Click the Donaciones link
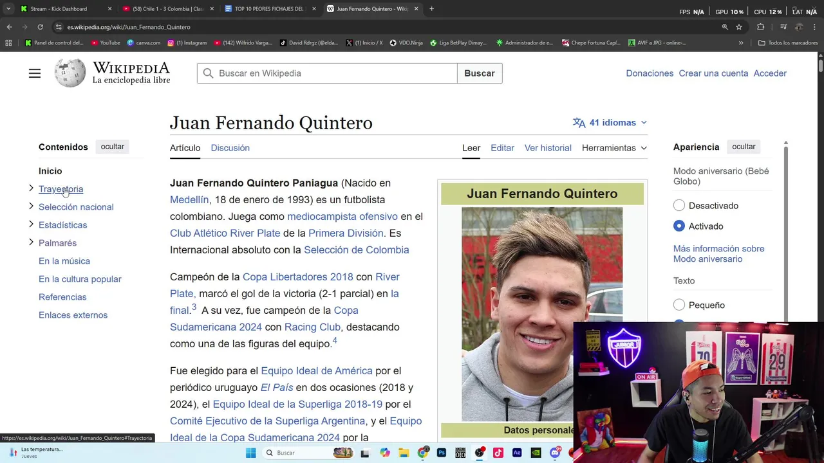 tap(650, 73)
